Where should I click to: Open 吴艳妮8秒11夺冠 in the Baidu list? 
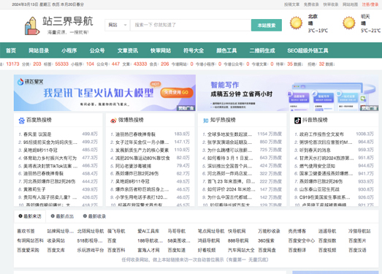[x=40, y=151]
